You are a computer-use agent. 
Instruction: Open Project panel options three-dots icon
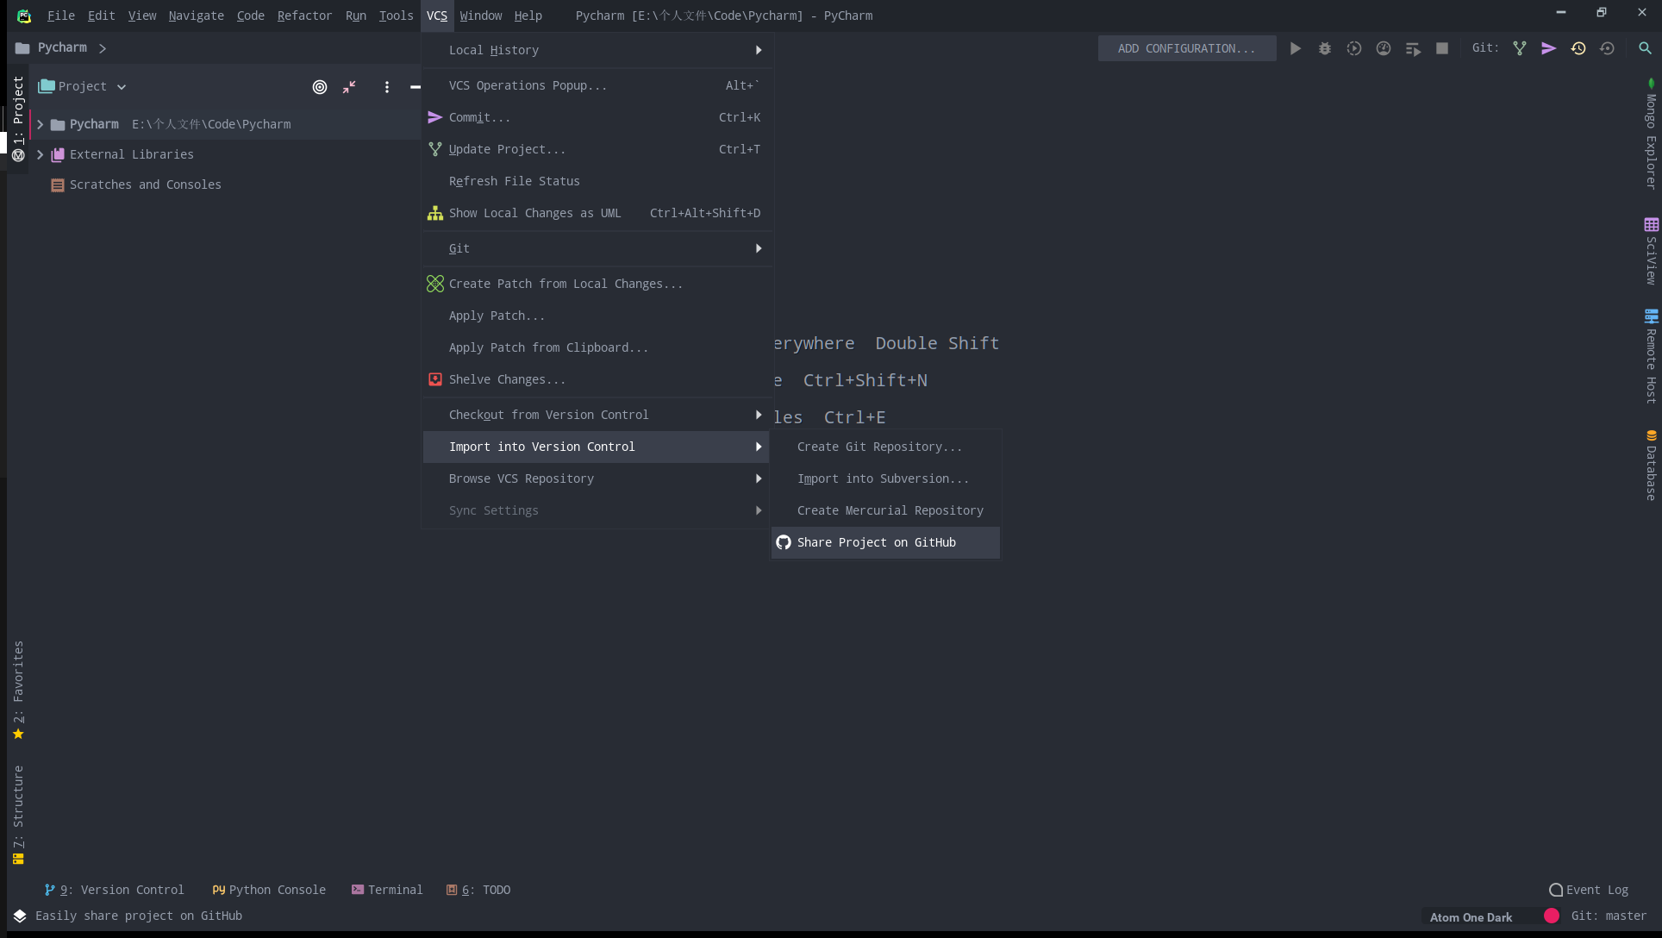(x=387, y=87)
